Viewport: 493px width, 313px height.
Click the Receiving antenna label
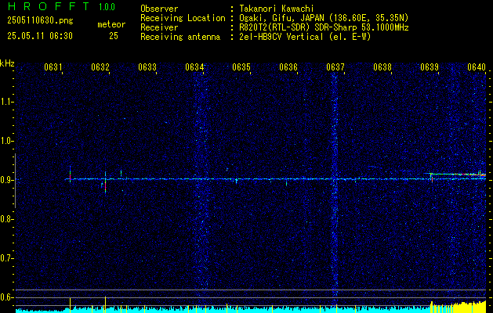[x=180, y=37]
